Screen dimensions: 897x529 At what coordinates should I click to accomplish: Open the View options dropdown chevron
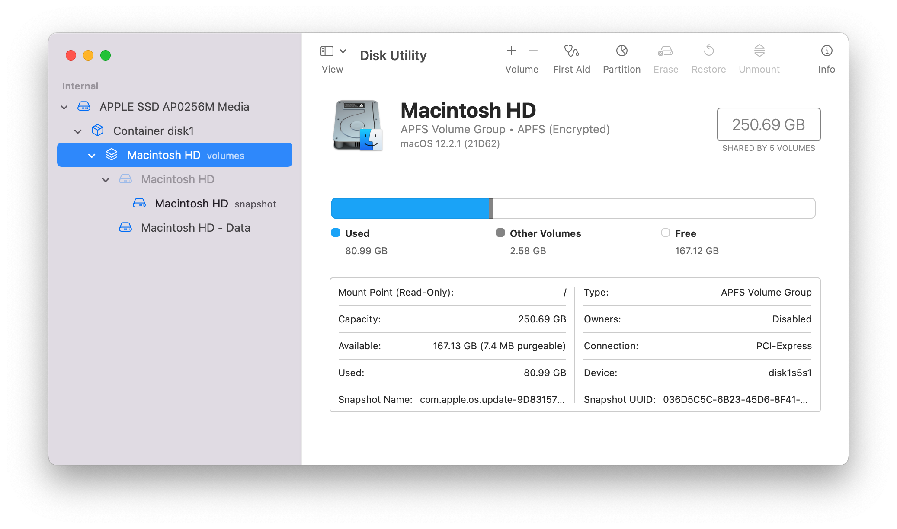343,51
